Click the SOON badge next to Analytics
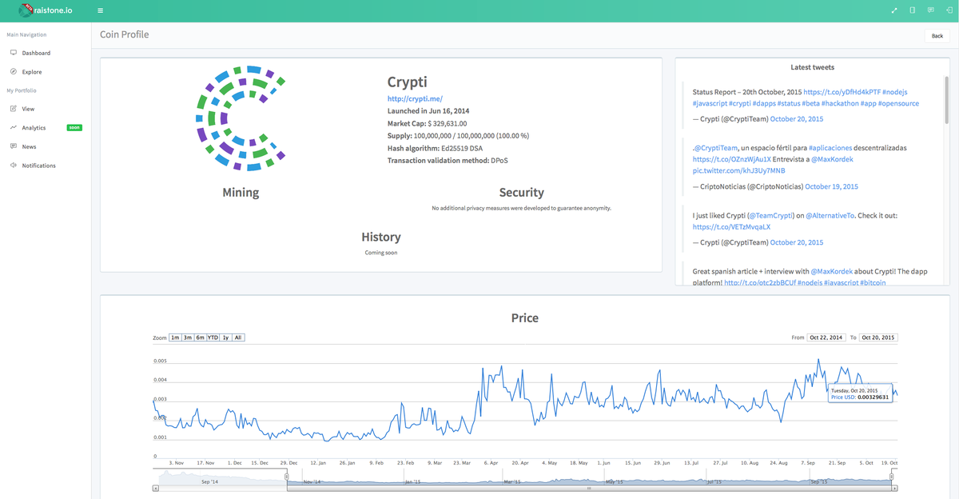Image resolution: width=959 pixels, height=499 pixels. [74, 128]
